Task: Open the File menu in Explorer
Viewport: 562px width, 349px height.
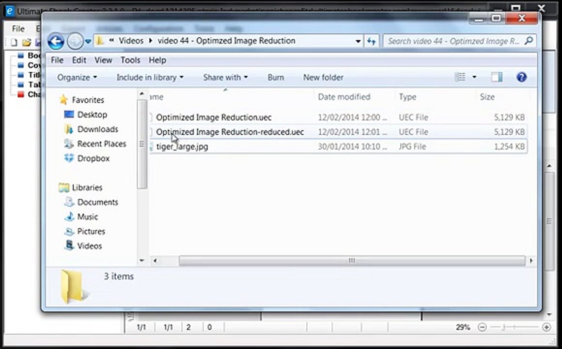Action: (57, 60)
